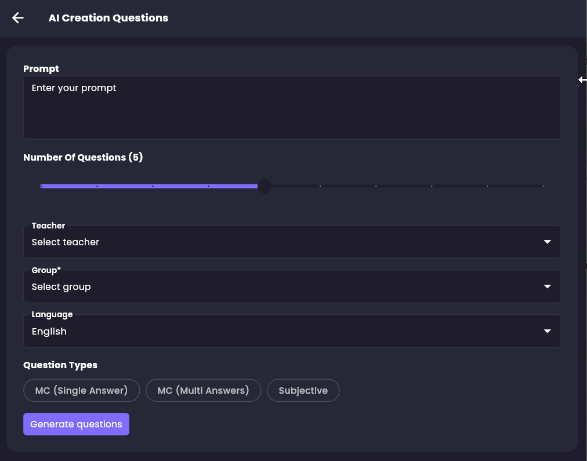
Task: Set question slider to last tick mark
Action: pyautogui.click(x=543, y=186)
